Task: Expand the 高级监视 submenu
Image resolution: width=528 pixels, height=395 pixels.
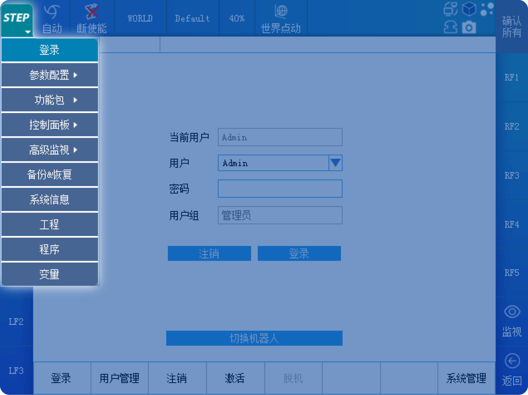Action: (x=50, y=150)
